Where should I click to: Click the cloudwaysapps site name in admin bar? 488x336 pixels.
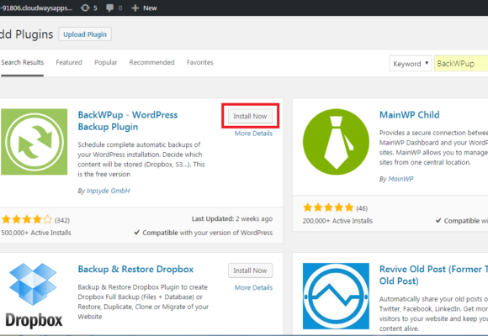36,8
